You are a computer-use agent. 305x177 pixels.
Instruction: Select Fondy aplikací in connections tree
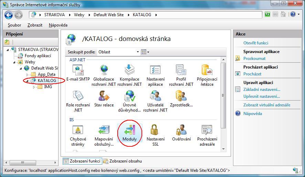click(38, 56)
